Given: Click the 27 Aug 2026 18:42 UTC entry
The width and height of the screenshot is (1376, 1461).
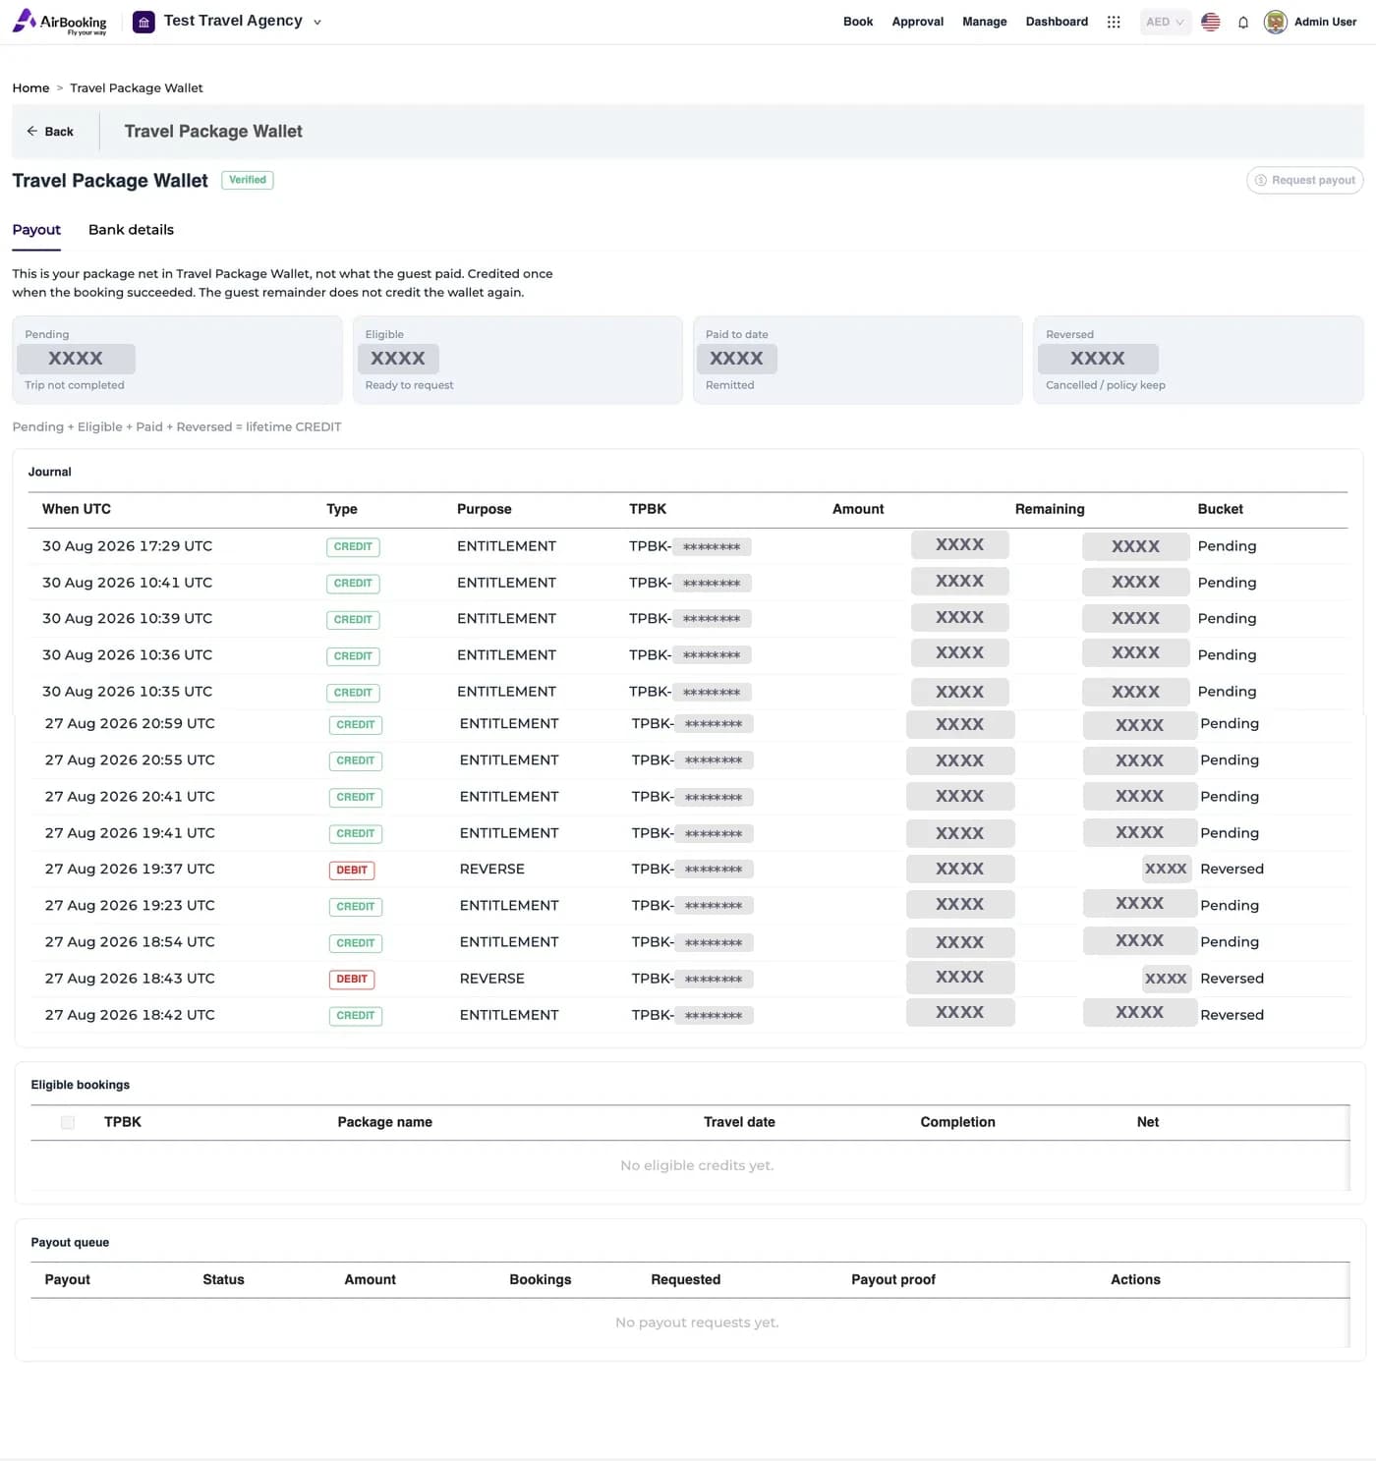Looking at the screenshot, I should point(690,1015).
